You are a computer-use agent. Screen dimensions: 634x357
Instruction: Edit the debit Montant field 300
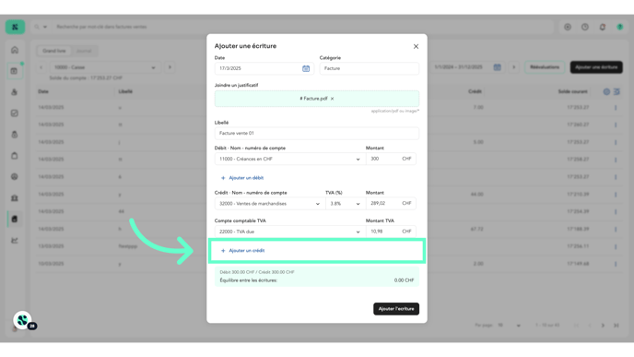(391, 159)
